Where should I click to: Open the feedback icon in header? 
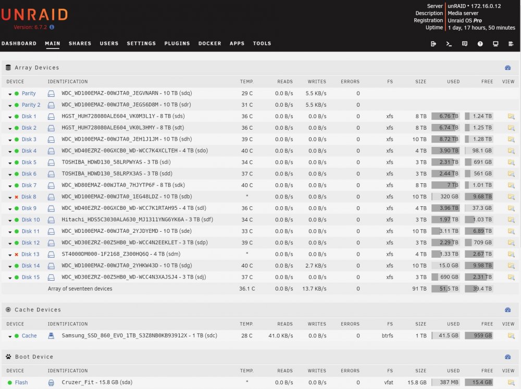click(x=465, y=44)
